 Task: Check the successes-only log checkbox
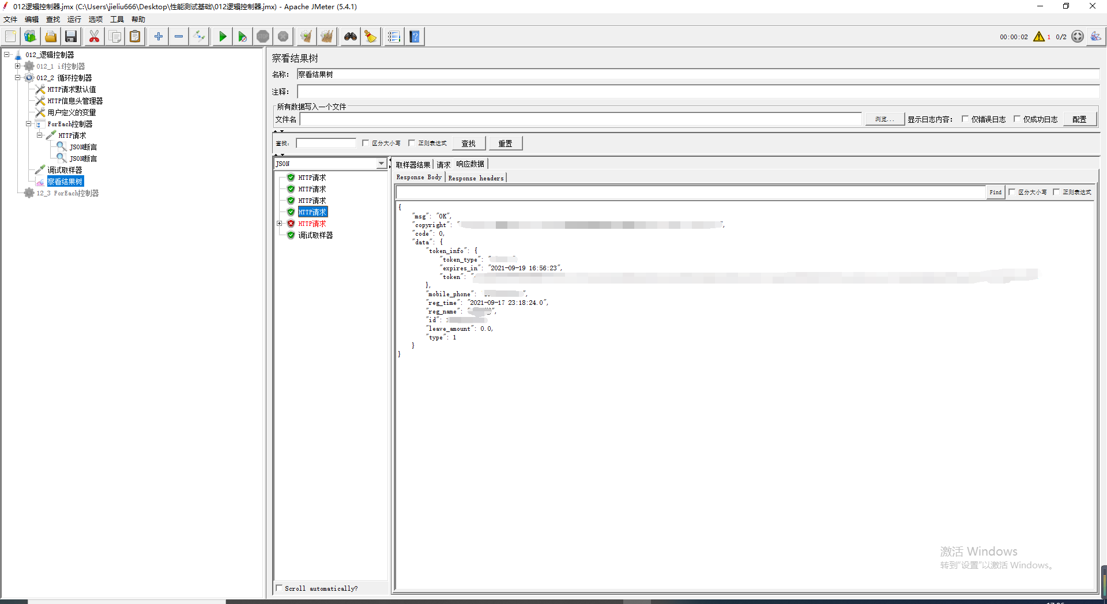(x=1017, y=119)
